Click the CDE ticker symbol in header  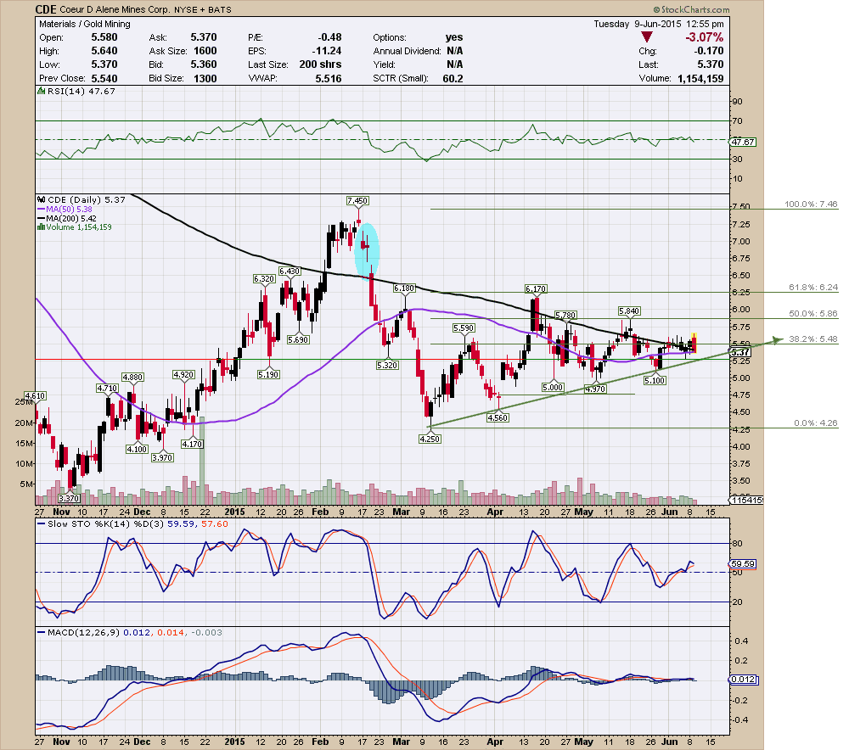46,9
